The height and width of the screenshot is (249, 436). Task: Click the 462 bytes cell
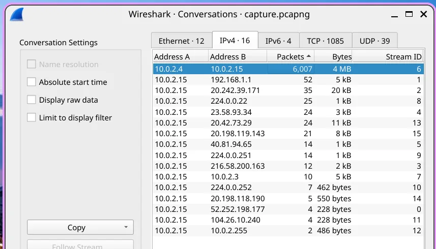tap(334, 188)
